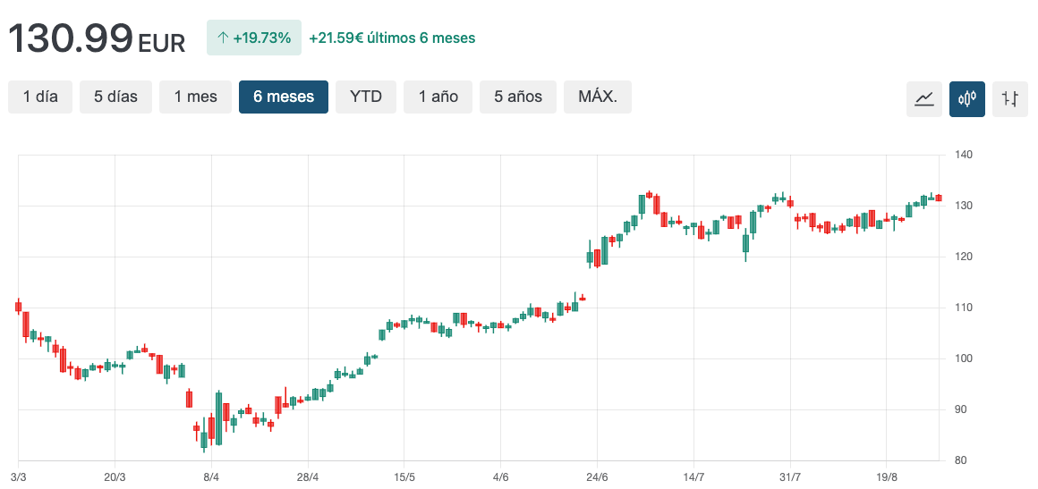Click the 19/8 date label on the x-axis

click(885, 477)
